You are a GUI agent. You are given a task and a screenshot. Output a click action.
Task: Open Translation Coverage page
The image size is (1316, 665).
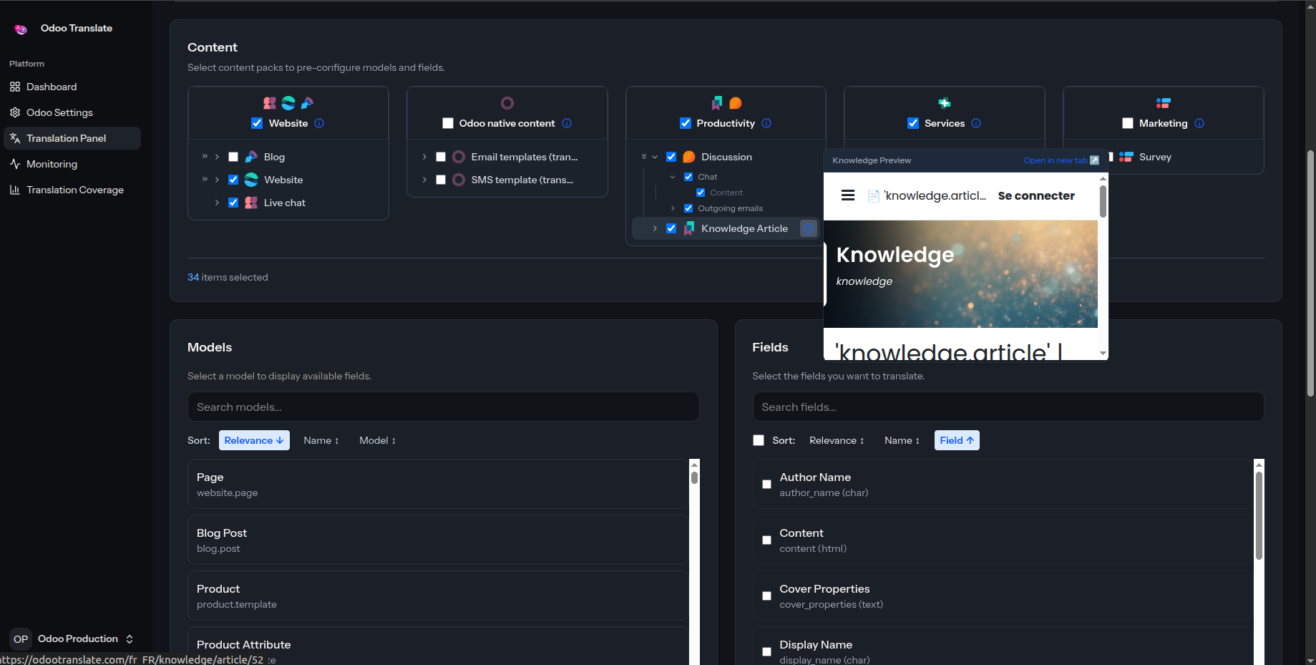pos(72,190)
